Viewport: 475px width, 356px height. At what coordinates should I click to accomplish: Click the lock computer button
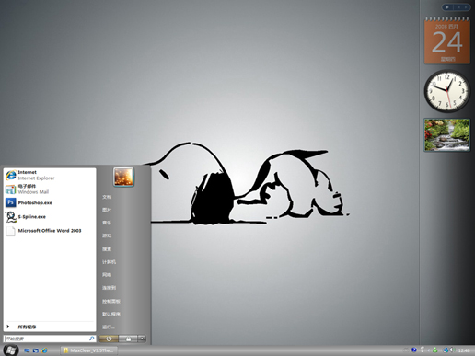point(128,339)
